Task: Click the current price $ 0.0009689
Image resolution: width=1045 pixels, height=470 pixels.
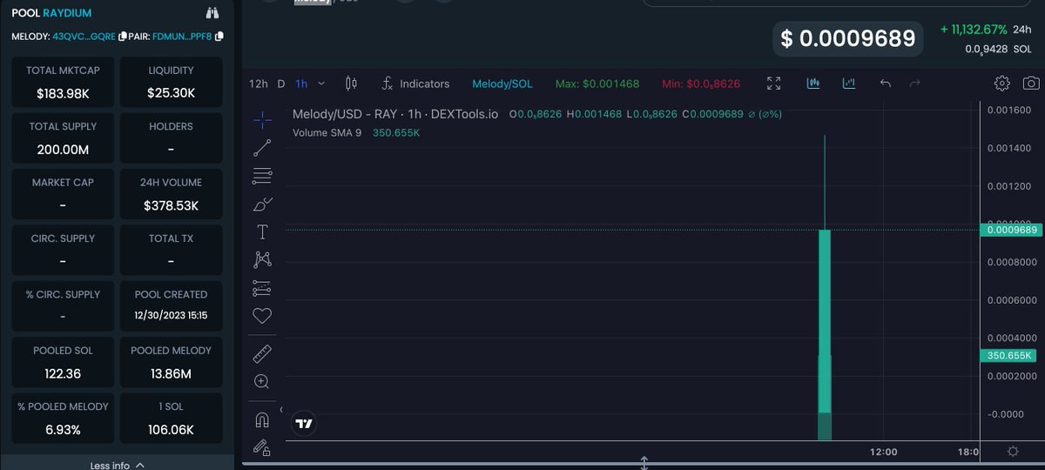Action: (x=848, y=38)
